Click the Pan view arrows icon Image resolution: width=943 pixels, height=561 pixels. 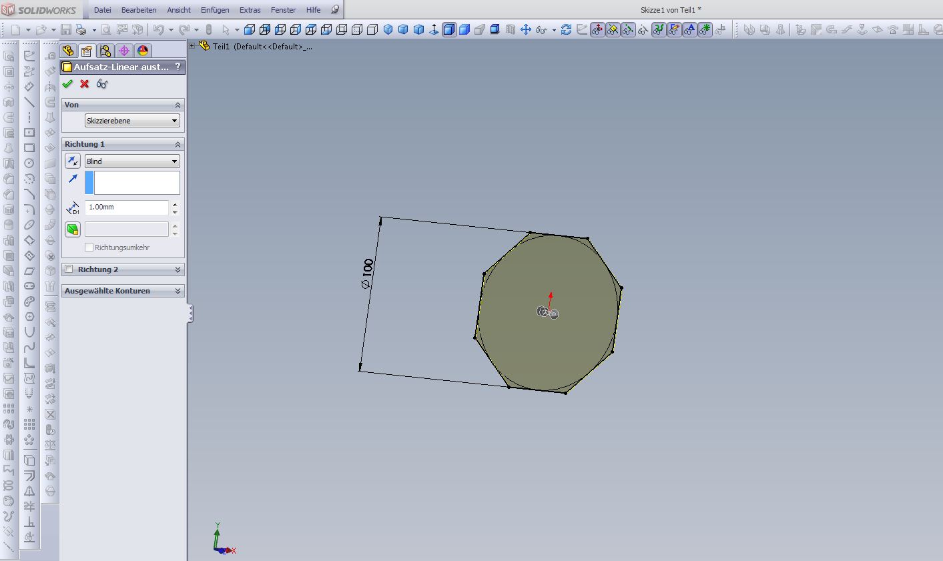[526, 29]
